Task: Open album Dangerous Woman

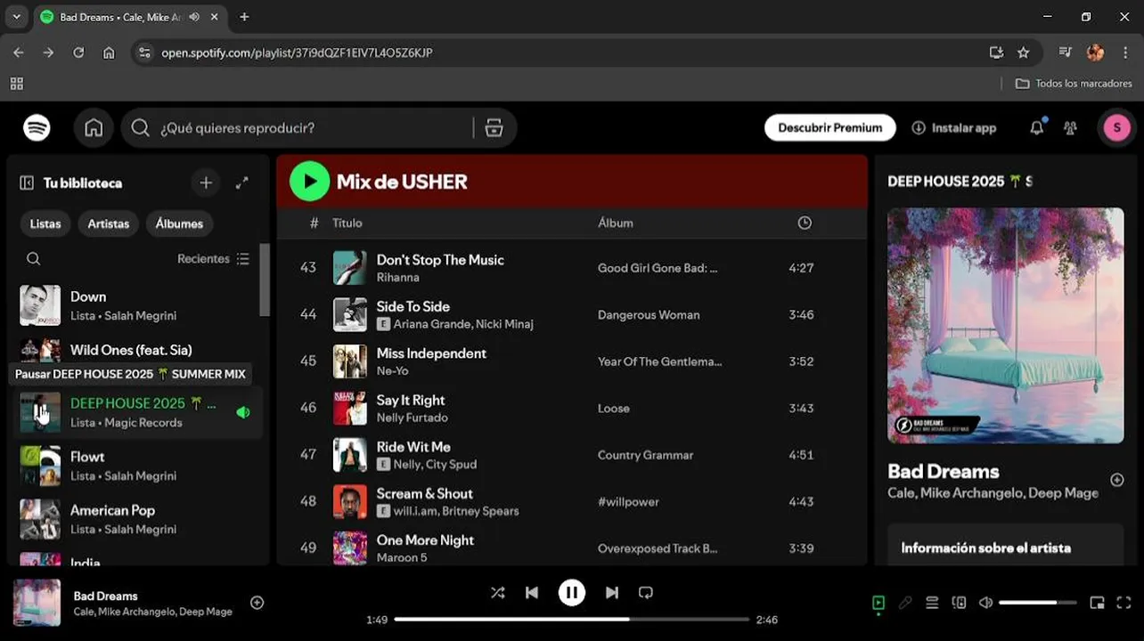Action: [649, 315]
